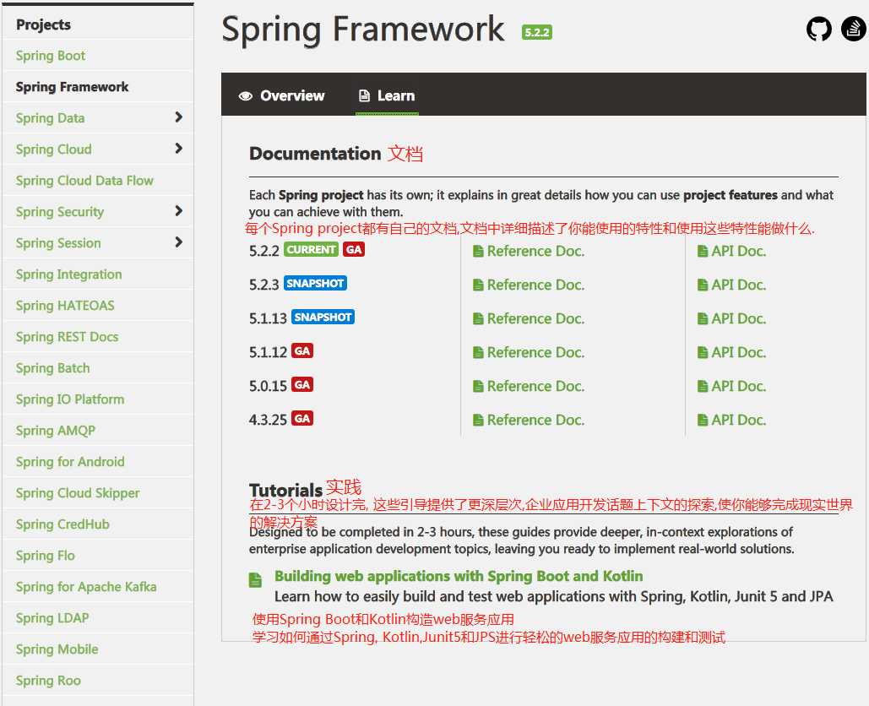Image resolution: width=869 pixels, height=706 pixels.
Task: Open the 5.1.12 API Doc. link
Action: coord(731,352)
